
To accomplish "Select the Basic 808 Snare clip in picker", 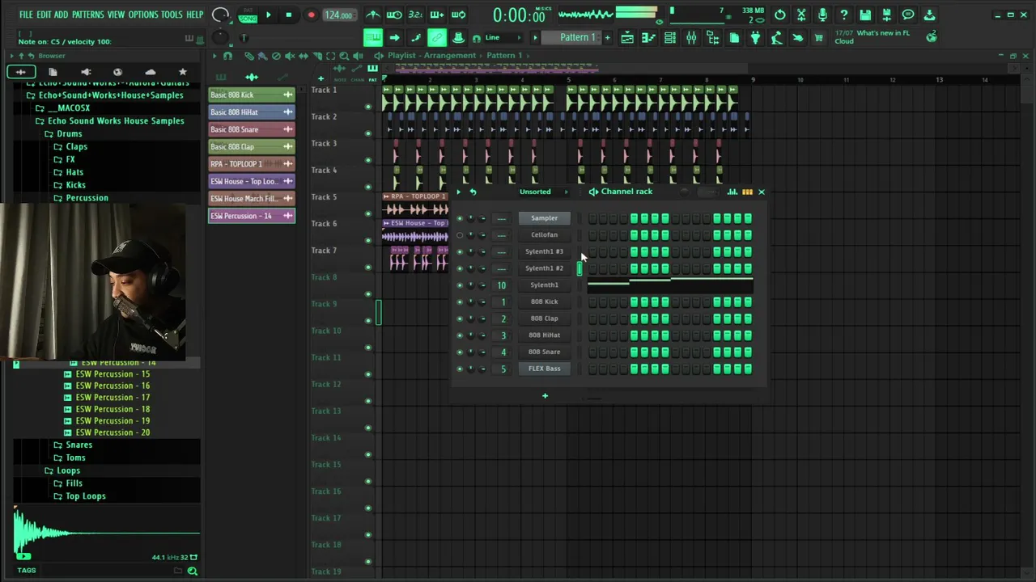I will point(252,129).
